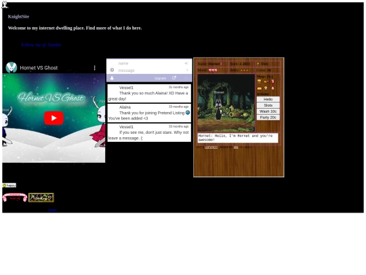
Task: Click the knight sprite icon at page corner
Action: click(x=5, y=4)
